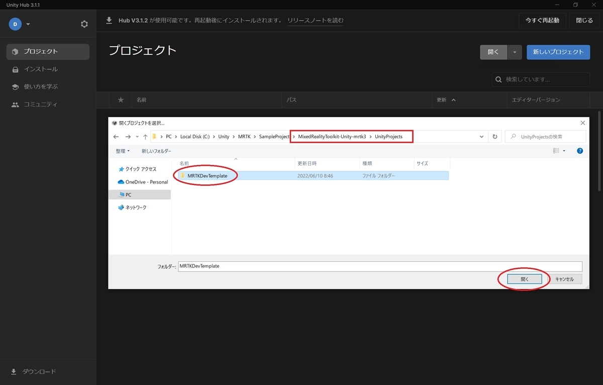Click 新しいフォルダー in dialog toolbar
This screenshot has height=385, width=603.
click(156, 151)
